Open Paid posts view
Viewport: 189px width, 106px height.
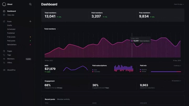(x=11, y=41)
